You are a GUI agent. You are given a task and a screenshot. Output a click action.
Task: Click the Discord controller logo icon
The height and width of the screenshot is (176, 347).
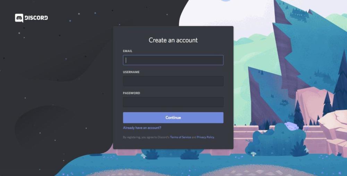pos(19,18)
